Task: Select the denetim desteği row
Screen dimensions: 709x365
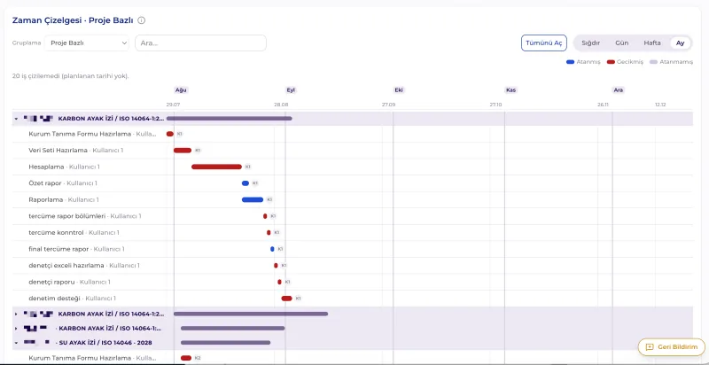Action: click(x=352, y=299)
